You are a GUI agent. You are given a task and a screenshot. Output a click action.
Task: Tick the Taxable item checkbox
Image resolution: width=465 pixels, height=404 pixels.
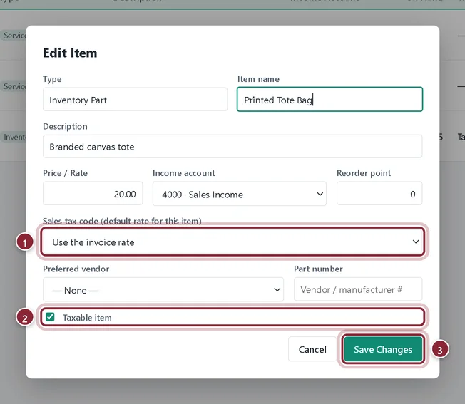click(x=50, y=317)
